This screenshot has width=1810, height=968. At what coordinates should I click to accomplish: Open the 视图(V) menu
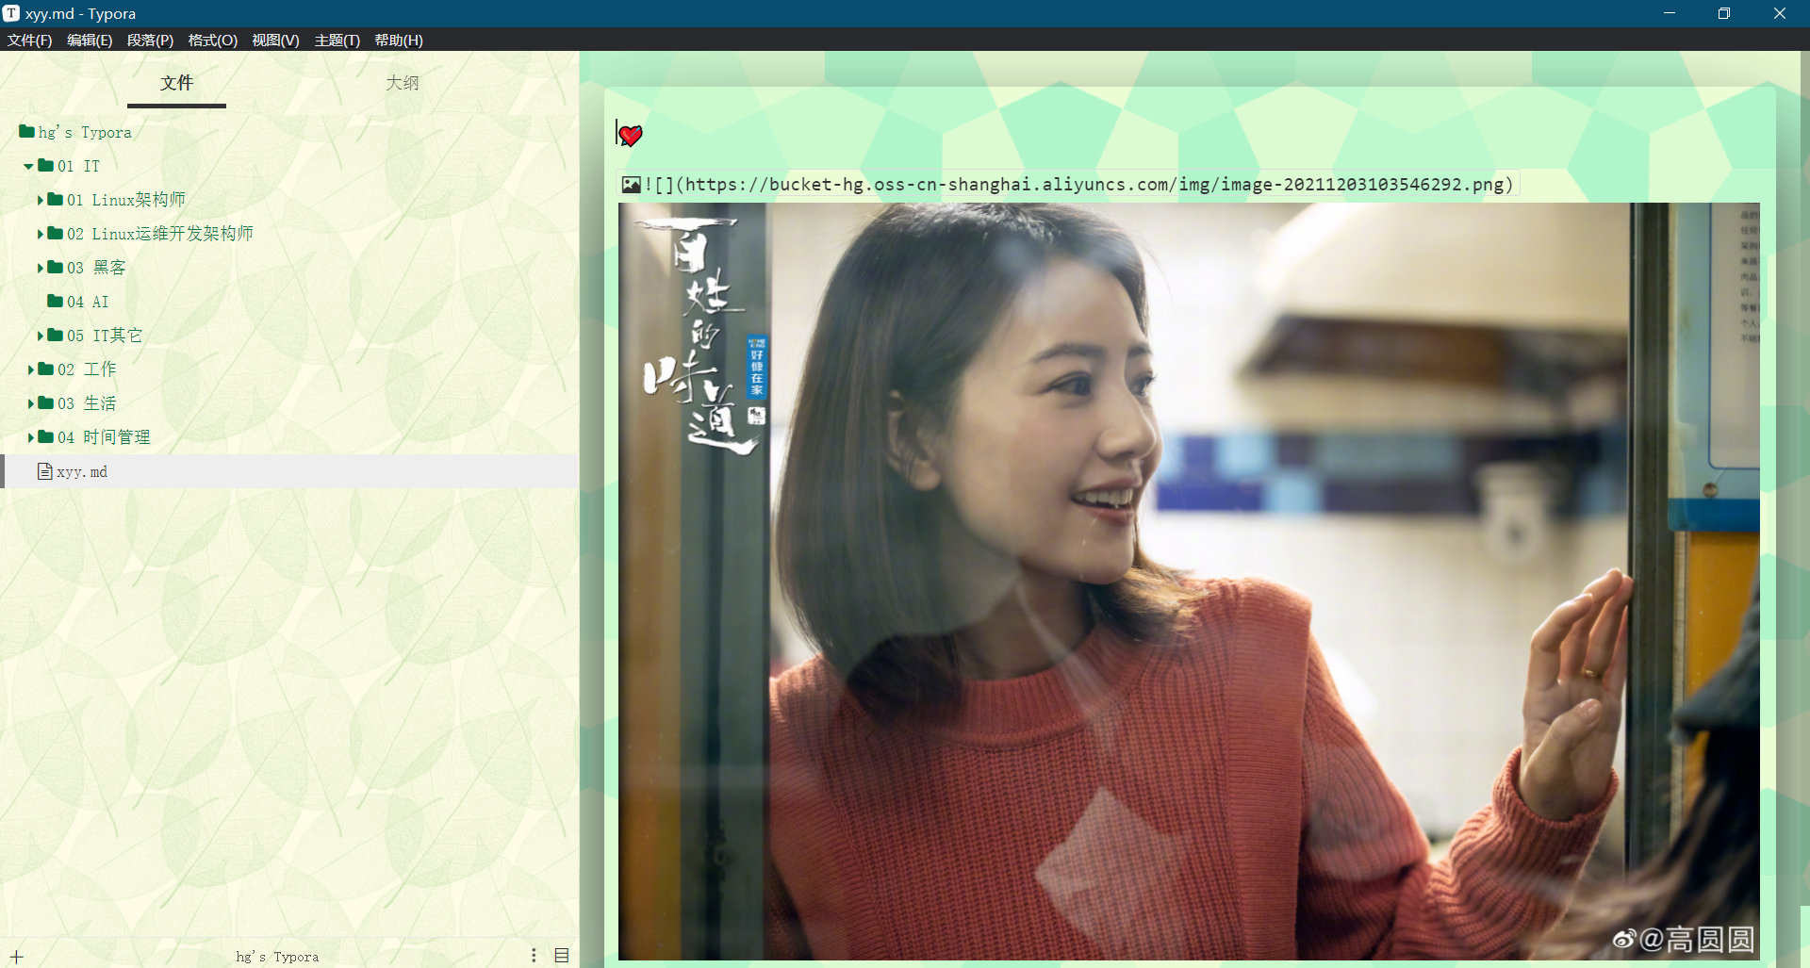(x=276, y=41)
